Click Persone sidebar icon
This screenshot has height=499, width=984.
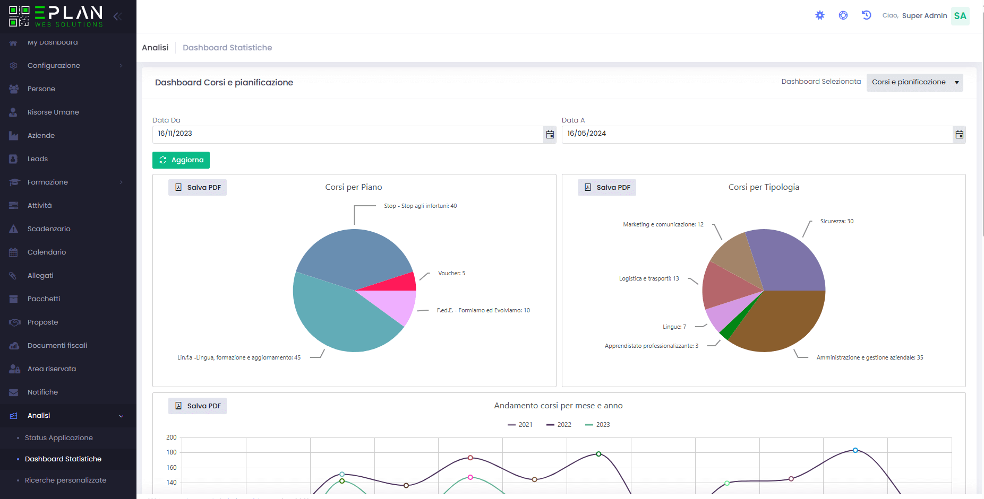point(14,89)
